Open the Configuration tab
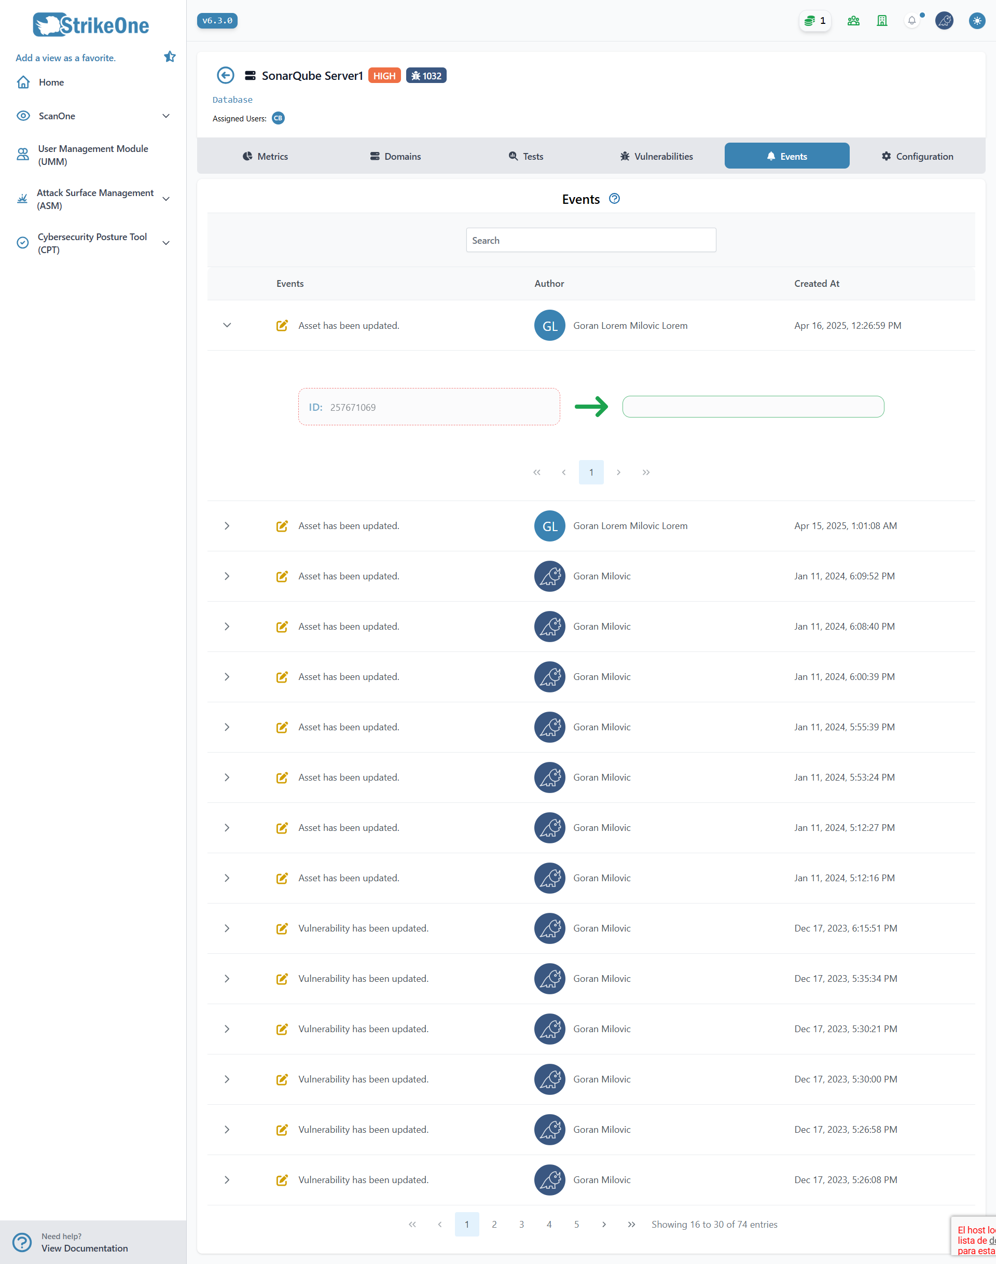Image resolution: width=996 pixels, height=1264 pixels. coord(917,156)
